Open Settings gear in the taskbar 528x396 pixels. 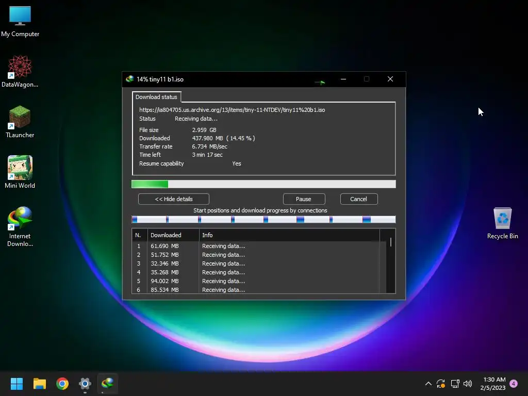click(85, 384)
